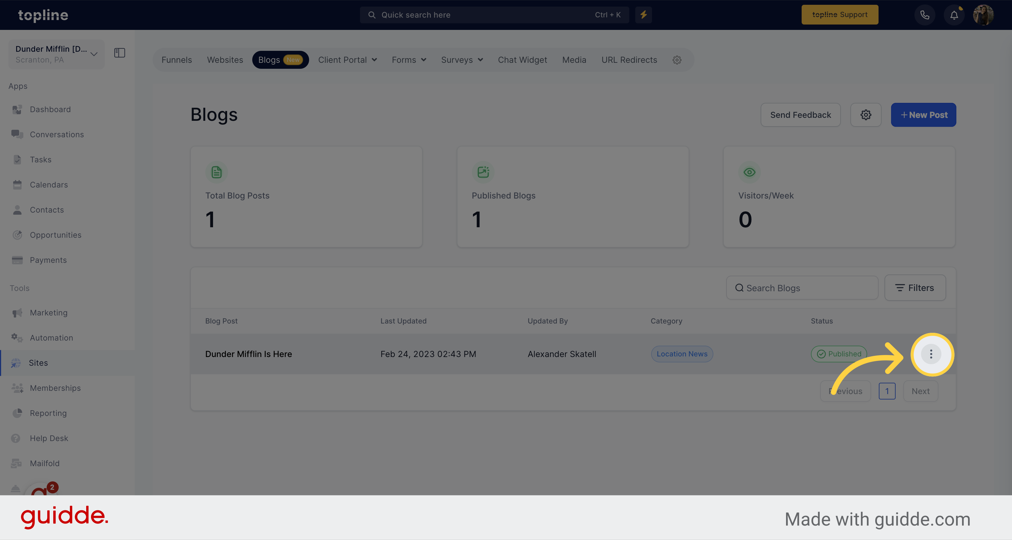Screen dimensions: 1012x540
Task: Open Reporting in the sidebar
Action: coord(48,413)
